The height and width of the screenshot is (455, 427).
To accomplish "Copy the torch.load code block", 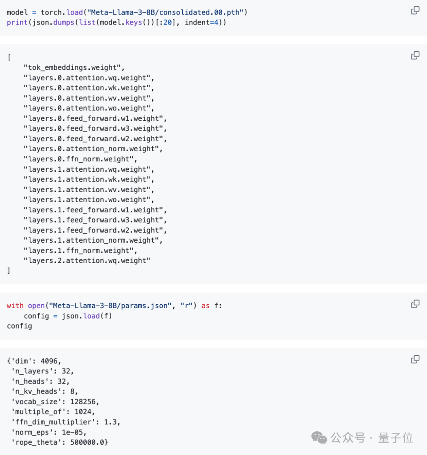I will tap(415, 10).
